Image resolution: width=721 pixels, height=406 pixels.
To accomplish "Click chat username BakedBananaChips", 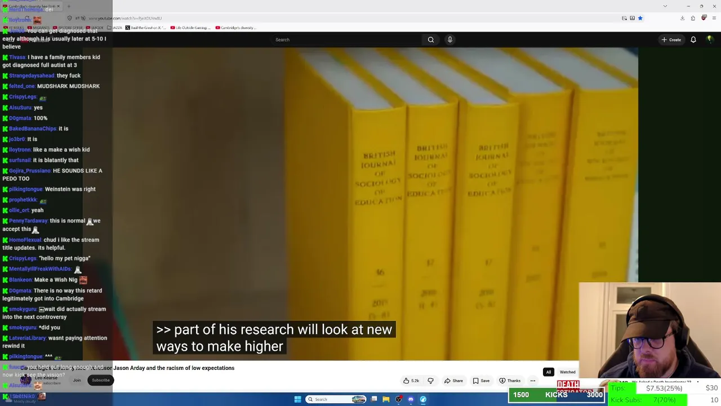I will click(33, 129).
